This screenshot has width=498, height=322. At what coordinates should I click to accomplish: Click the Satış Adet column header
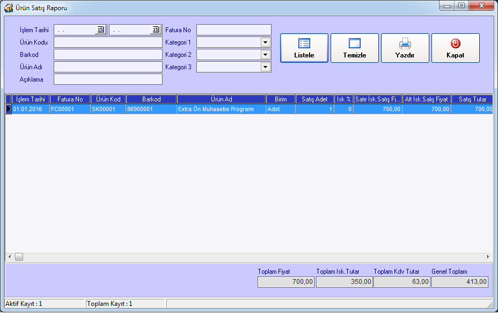click(x=314, y=99)
